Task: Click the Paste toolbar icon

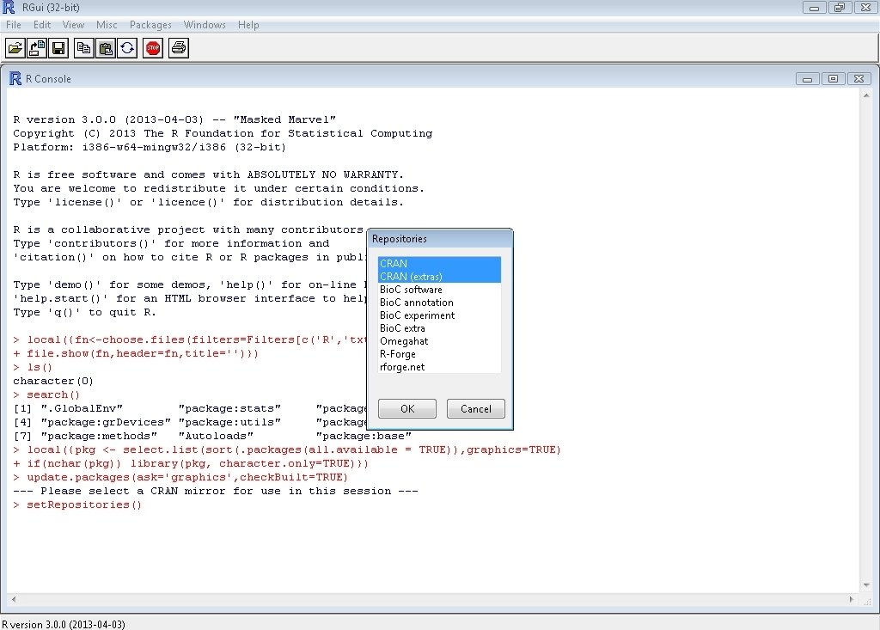Action: tap(106, 48)
